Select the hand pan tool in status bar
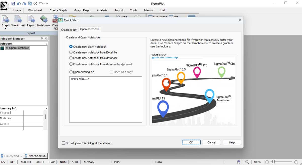Image resolution: width=302 pixels, height=165 pixels. 238,162
